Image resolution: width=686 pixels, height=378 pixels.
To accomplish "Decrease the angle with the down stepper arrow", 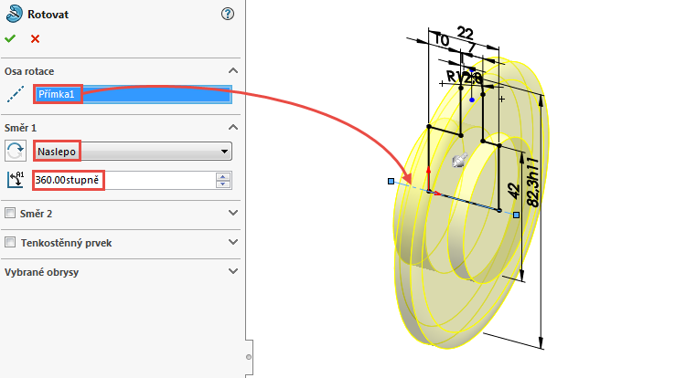I will coord(223,184).
